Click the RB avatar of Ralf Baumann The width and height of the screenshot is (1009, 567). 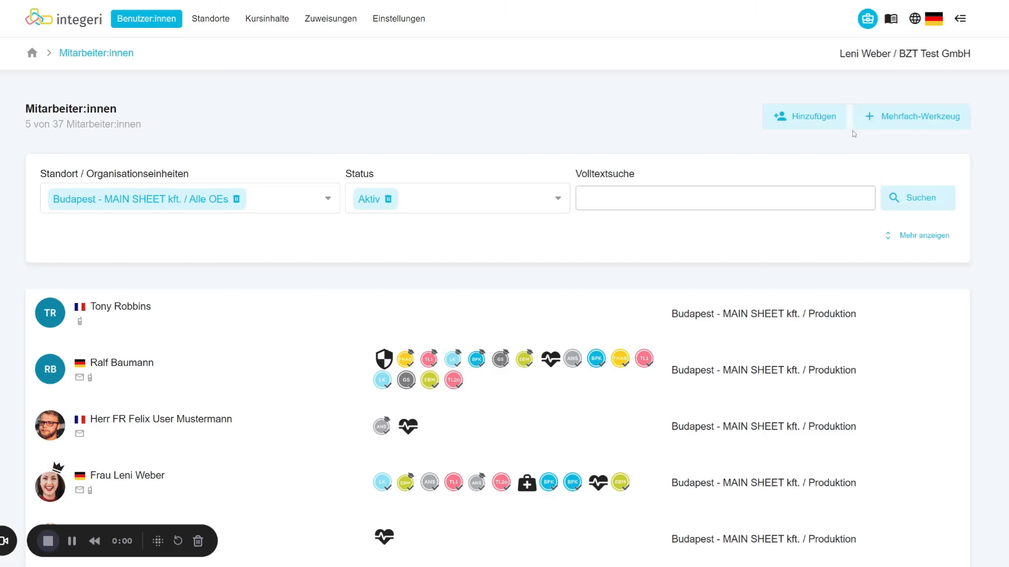50,369
